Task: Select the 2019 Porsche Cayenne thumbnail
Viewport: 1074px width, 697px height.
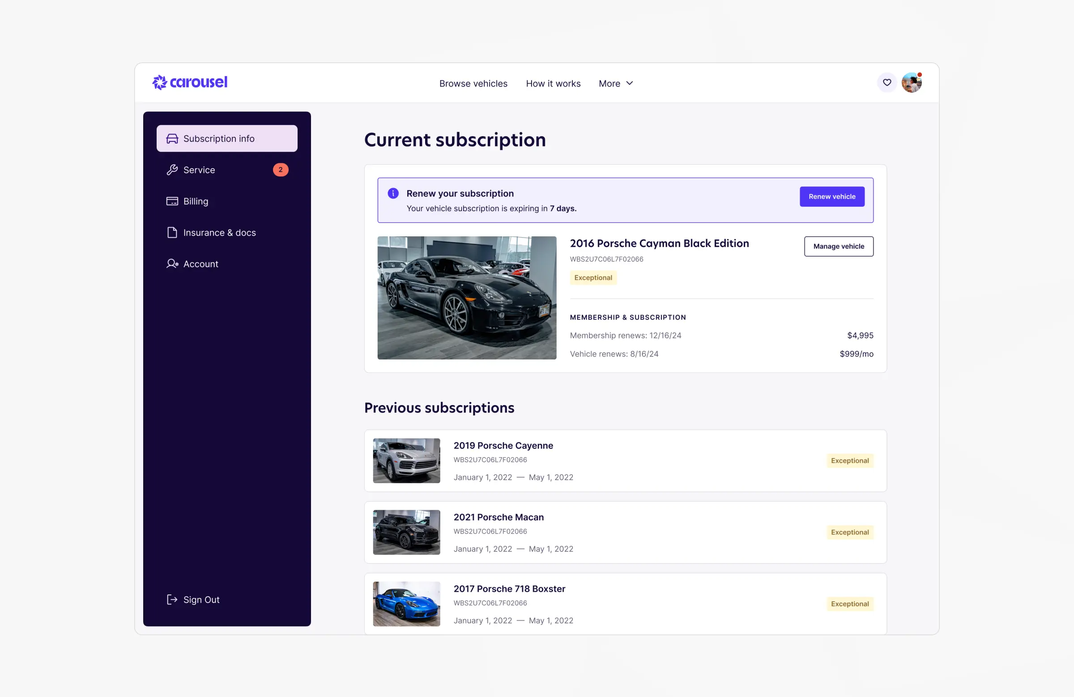Action: pyautogui.click(x=406, y=461)
